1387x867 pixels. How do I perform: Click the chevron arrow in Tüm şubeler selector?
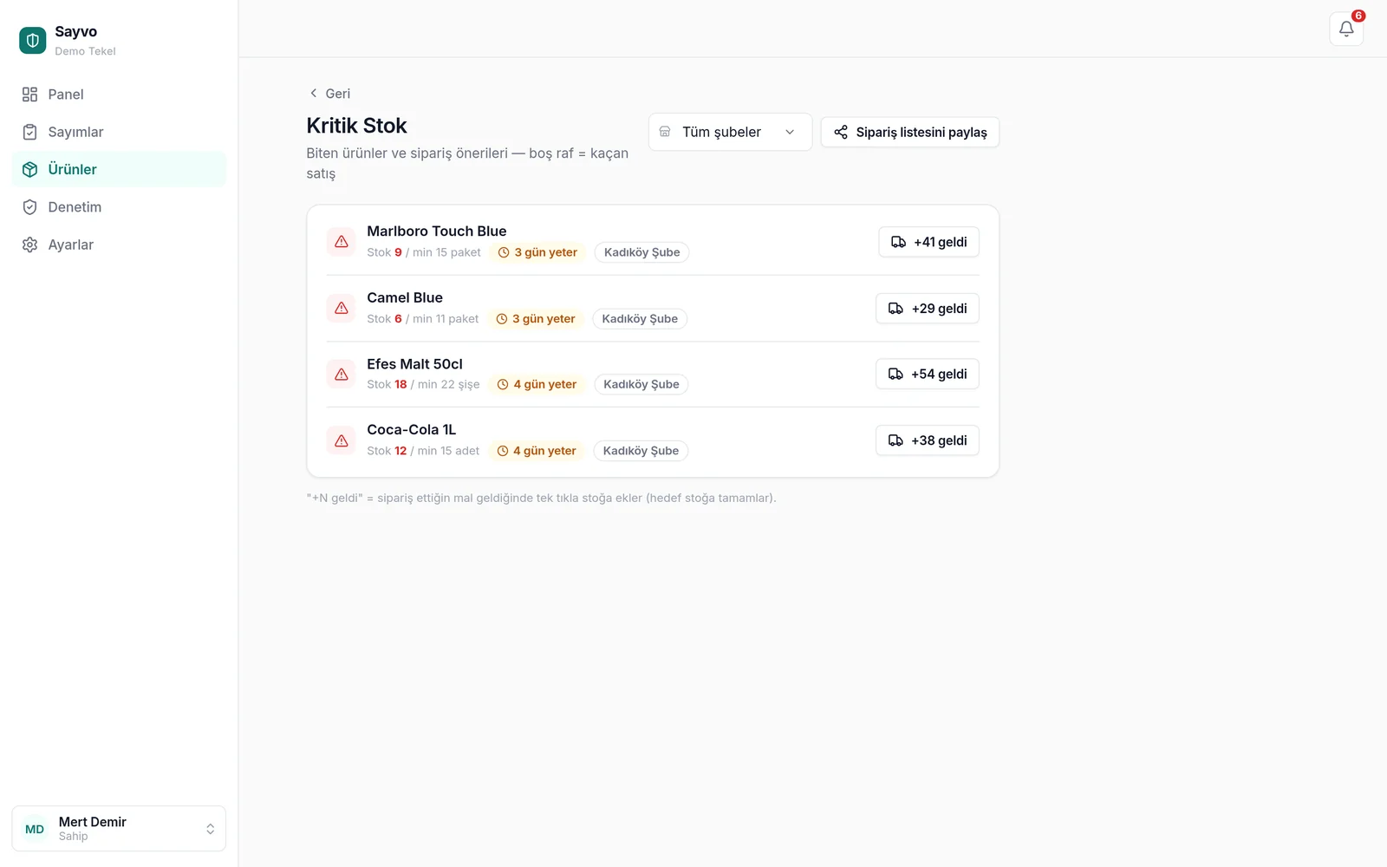[x=790, y=132]
